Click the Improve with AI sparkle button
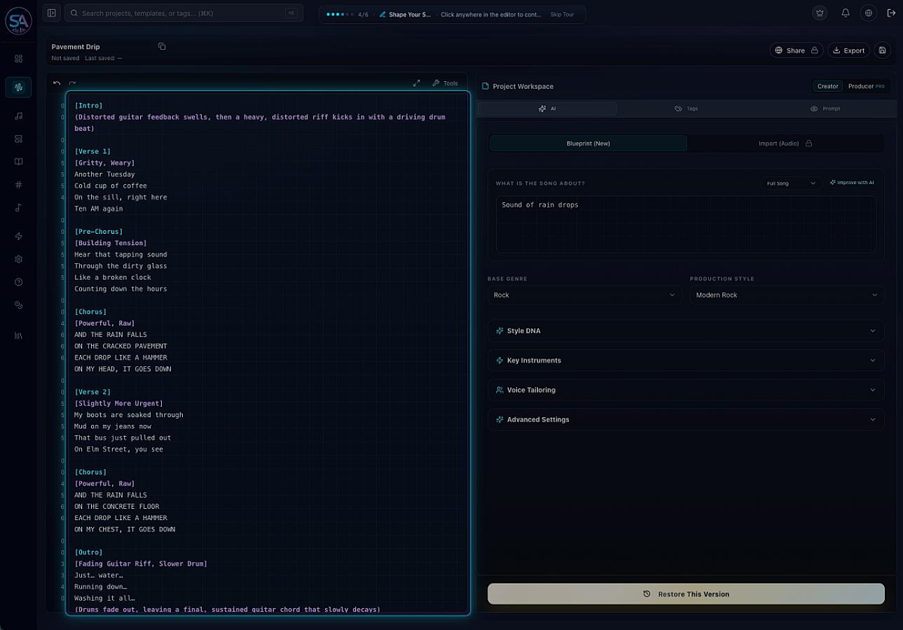Image resolution: width=903 pixels, height=630 pixels. click(852, 183)
